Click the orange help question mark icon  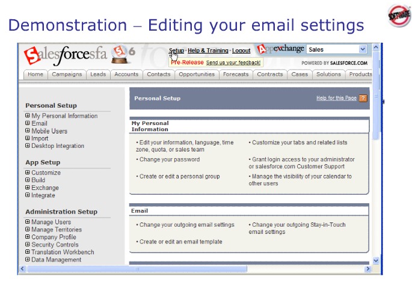coord(363,98)
